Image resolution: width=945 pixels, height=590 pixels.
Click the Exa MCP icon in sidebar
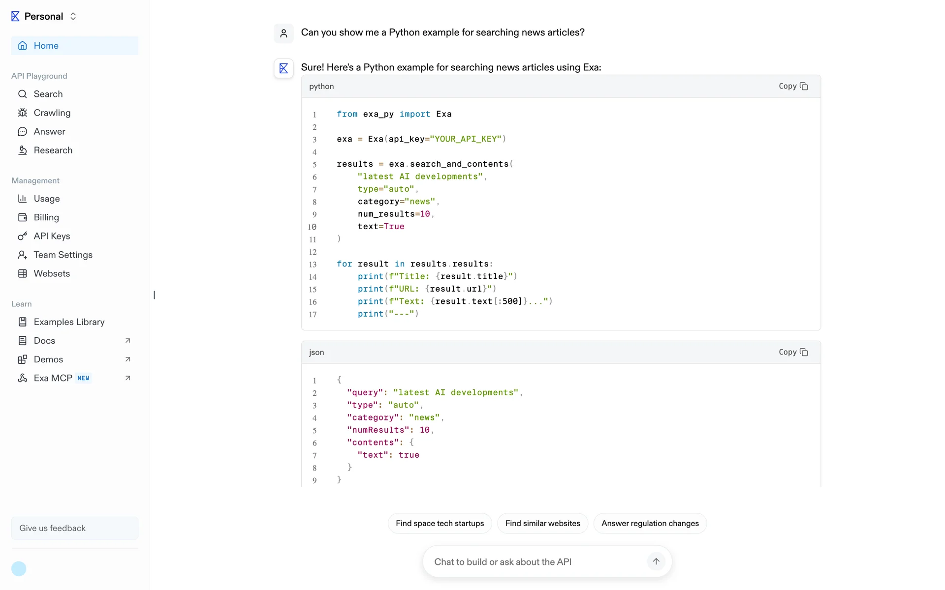(x=22, y=378)
